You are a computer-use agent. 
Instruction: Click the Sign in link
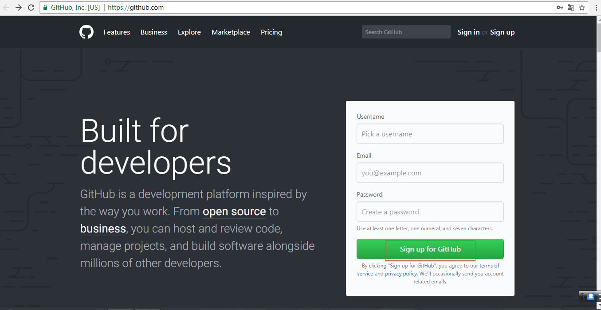click(x=468, y=32)
